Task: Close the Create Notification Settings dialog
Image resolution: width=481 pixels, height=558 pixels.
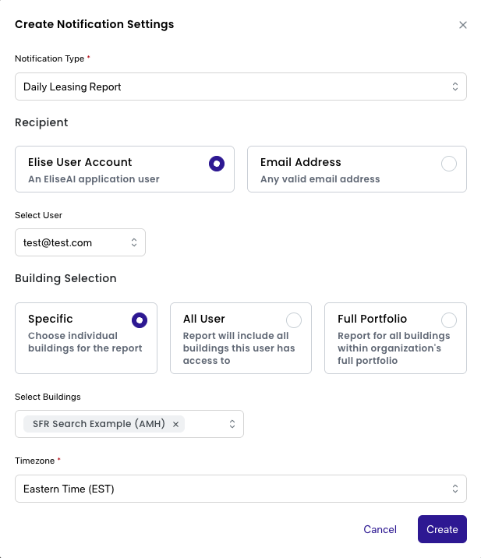Action: [462, 25]
